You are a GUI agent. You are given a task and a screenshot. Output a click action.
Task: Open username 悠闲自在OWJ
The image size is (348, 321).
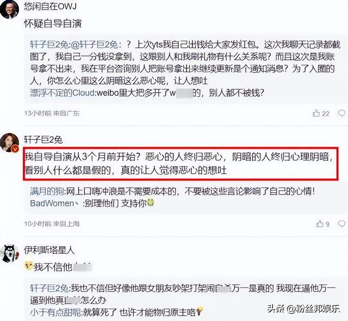[x=51, y=7]
